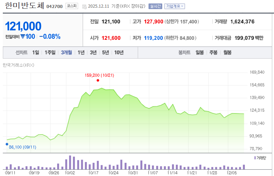Click the 124,315 price axis label
274x176 pixels.
pyautogui.click(x=257, y=110)
